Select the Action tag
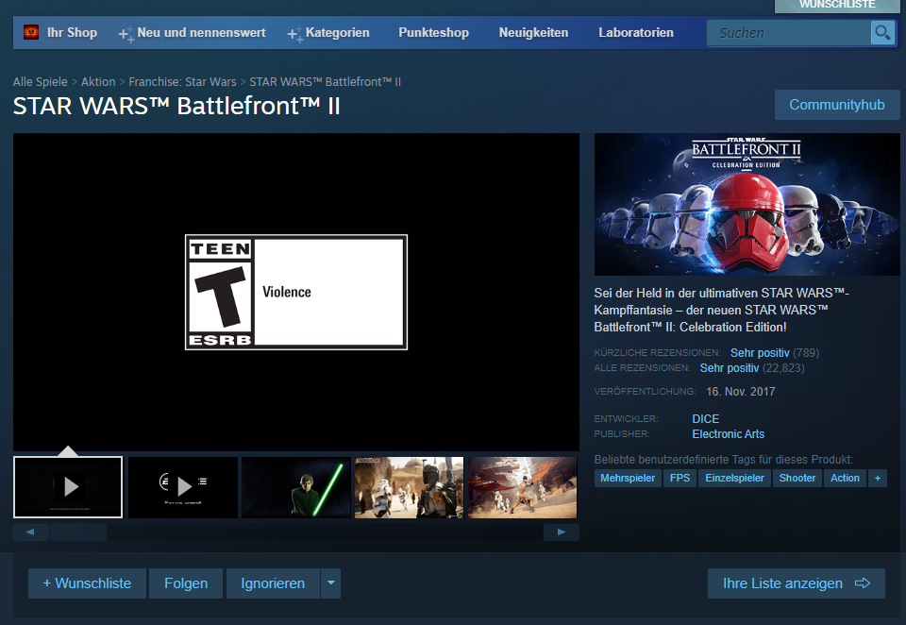906x625 pixels. [x=845, y=478]
